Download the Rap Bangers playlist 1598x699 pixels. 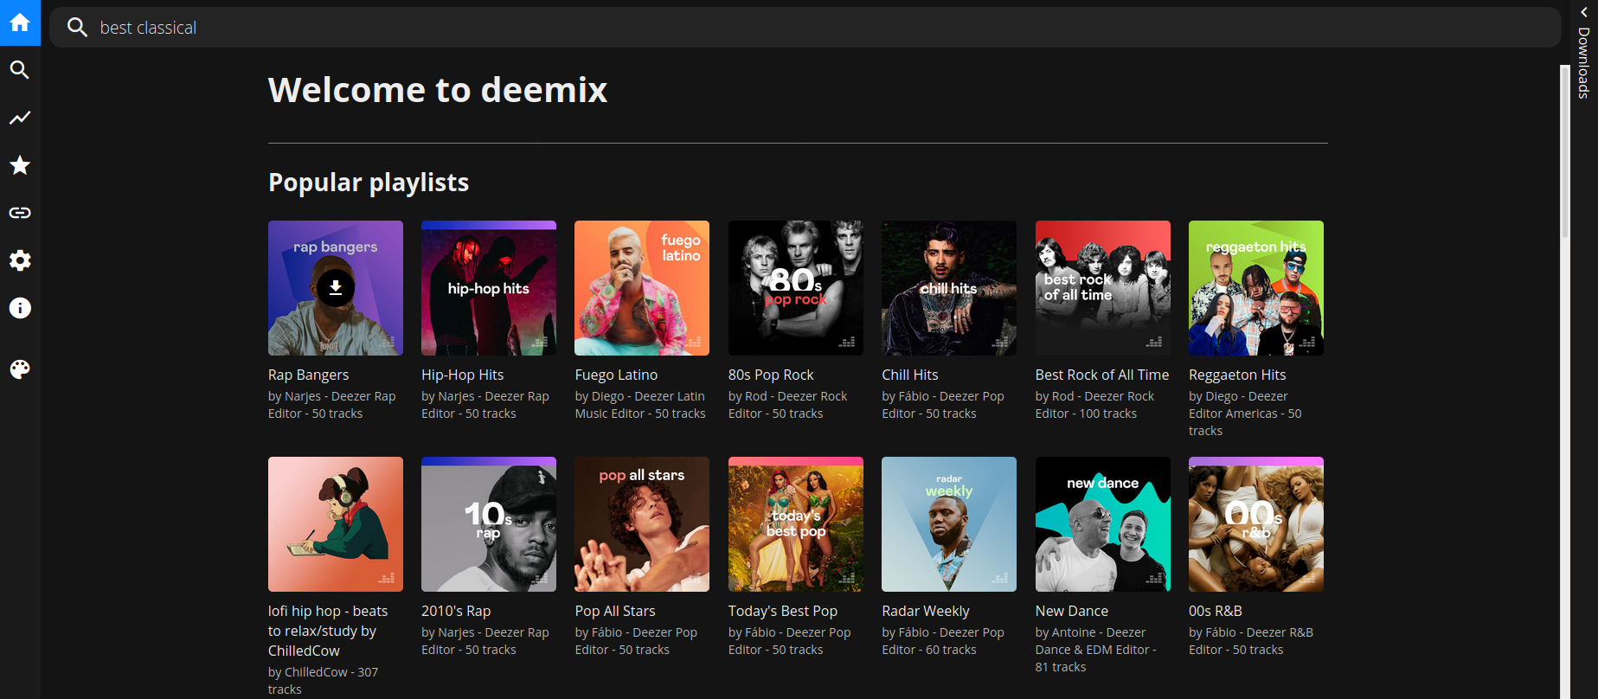tap(336, 288)
